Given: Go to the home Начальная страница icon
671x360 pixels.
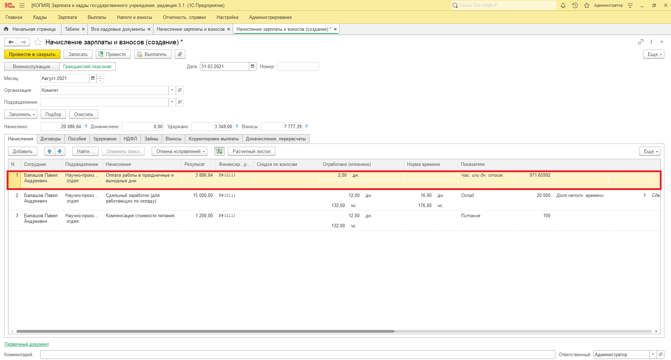Looking at the screenshot, I should [6, 29].
